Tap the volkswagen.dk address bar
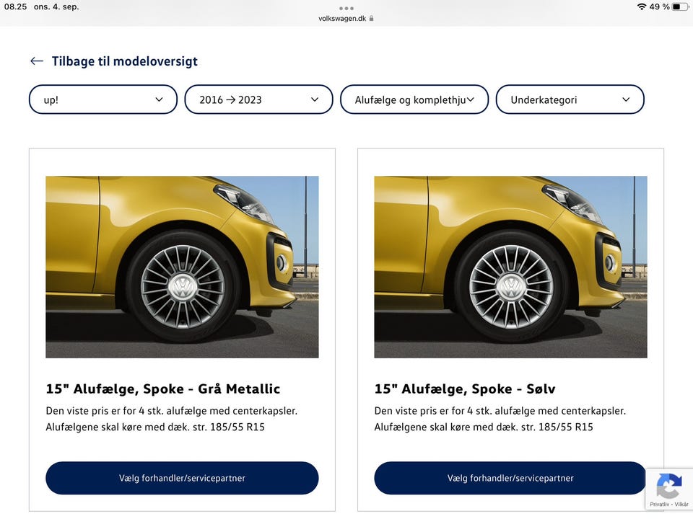Screen dimensions: 693x519 (346, 19)
